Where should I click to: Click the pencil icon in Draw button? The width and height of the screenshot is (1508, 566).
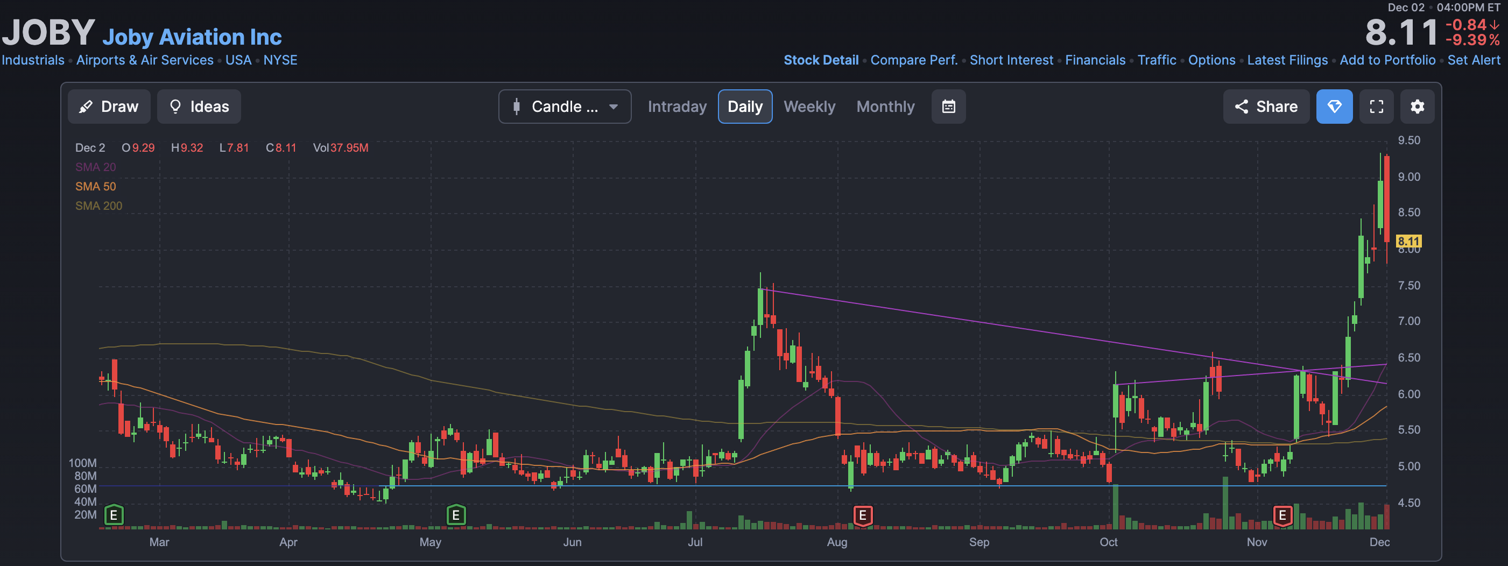click(x=86, y=107)
